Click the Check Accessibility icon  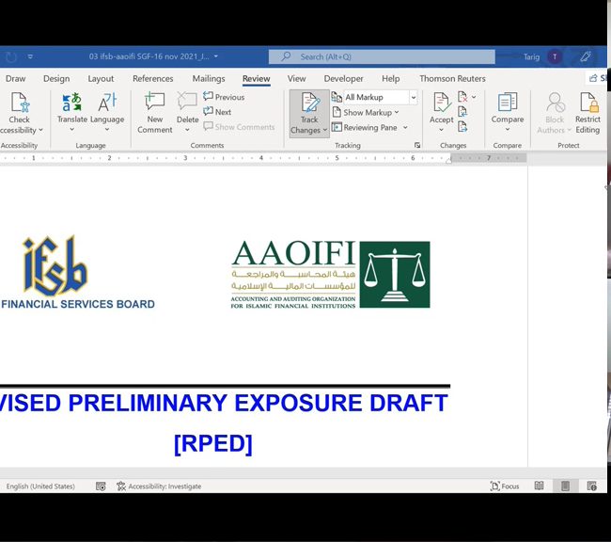tap(20, 103)
